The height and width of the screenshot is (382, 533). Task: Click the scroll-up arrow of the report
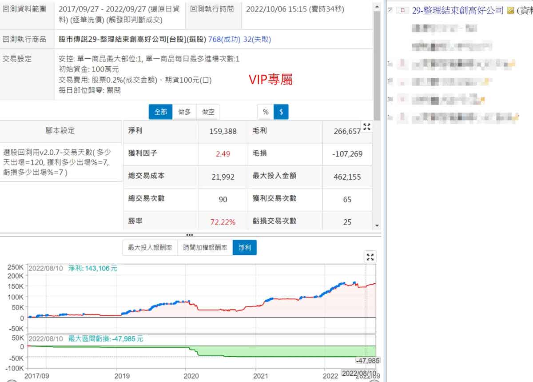pos(377,6)
